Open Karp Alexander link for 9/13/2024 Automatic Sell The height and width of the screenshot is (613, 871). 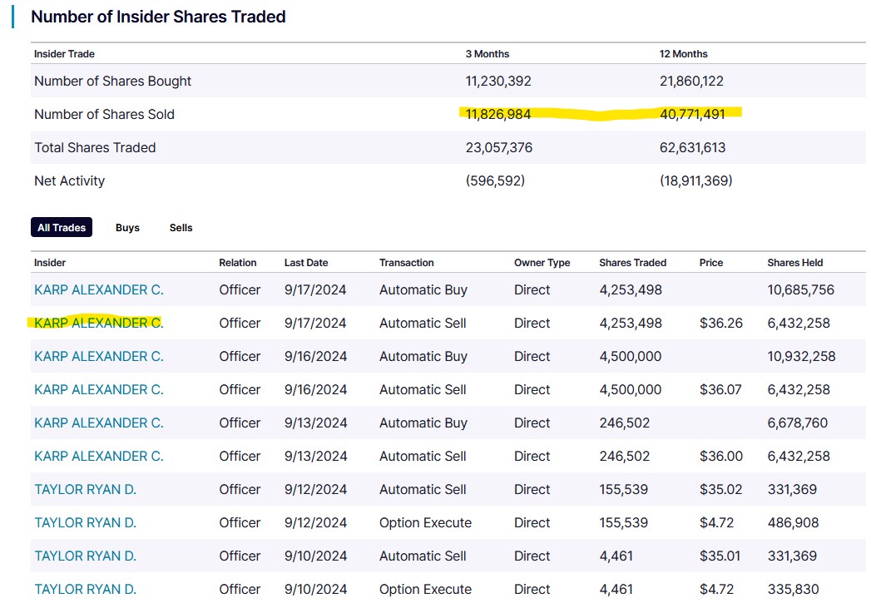click(99, 457)
